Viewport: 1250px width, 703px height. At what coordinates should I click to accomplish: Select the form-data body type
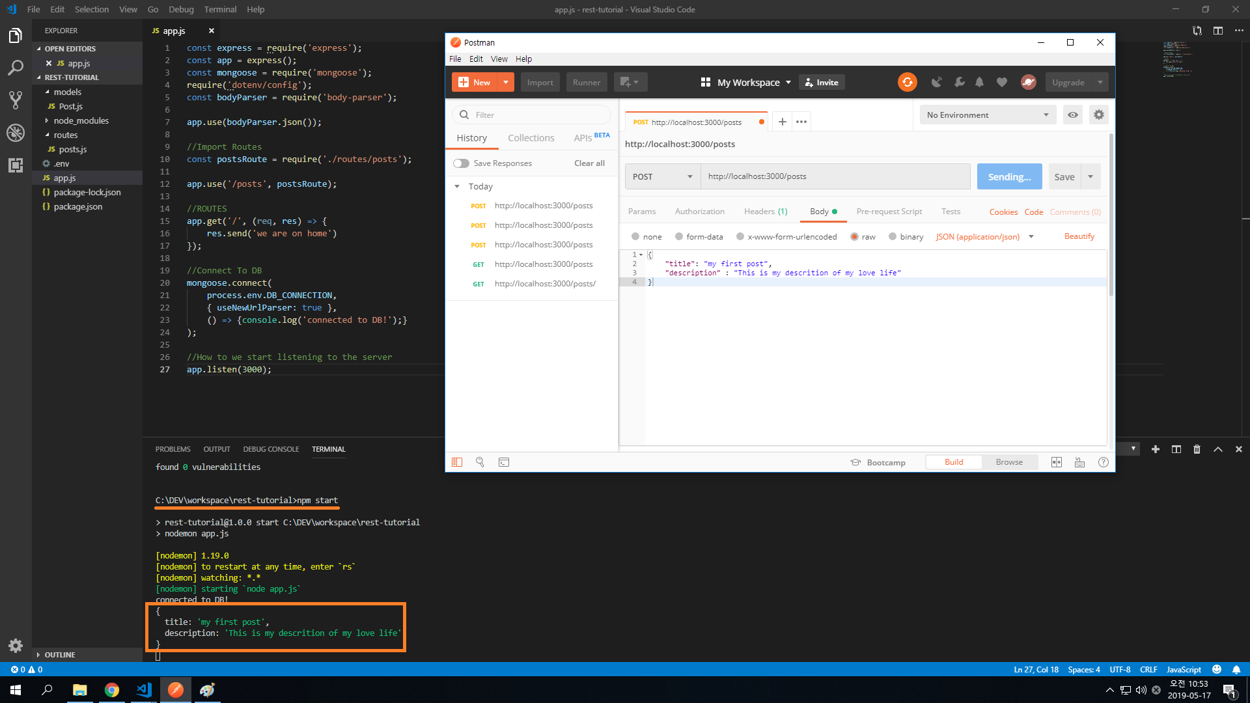[679, 237]
